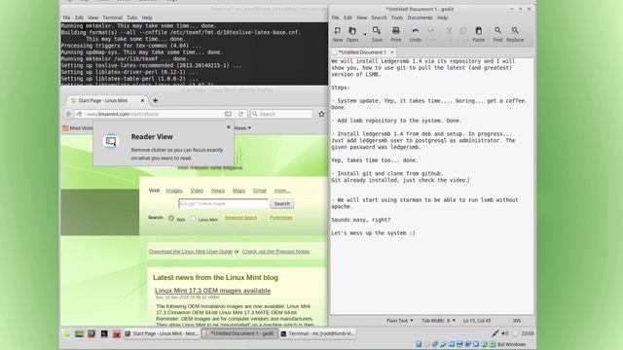The image size is (623, 350).
Task: Open Download the Linux Mint User Guide link
Action: [191, 252]
